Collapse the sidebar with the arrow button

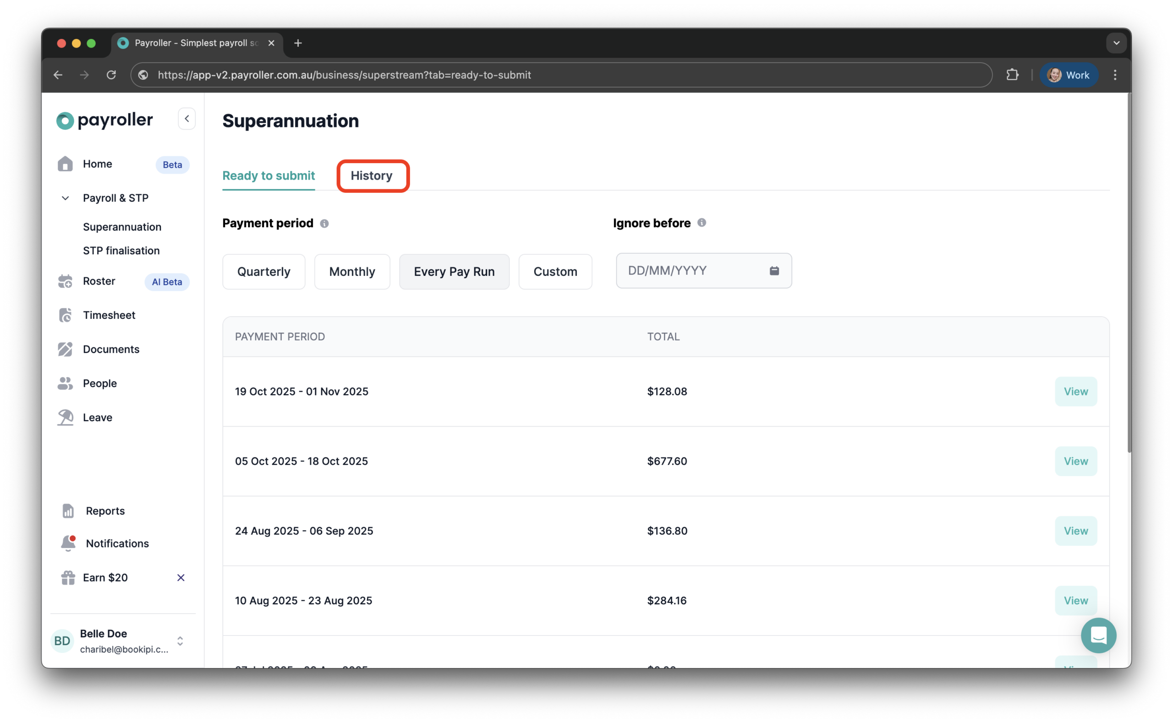(186, 118)
